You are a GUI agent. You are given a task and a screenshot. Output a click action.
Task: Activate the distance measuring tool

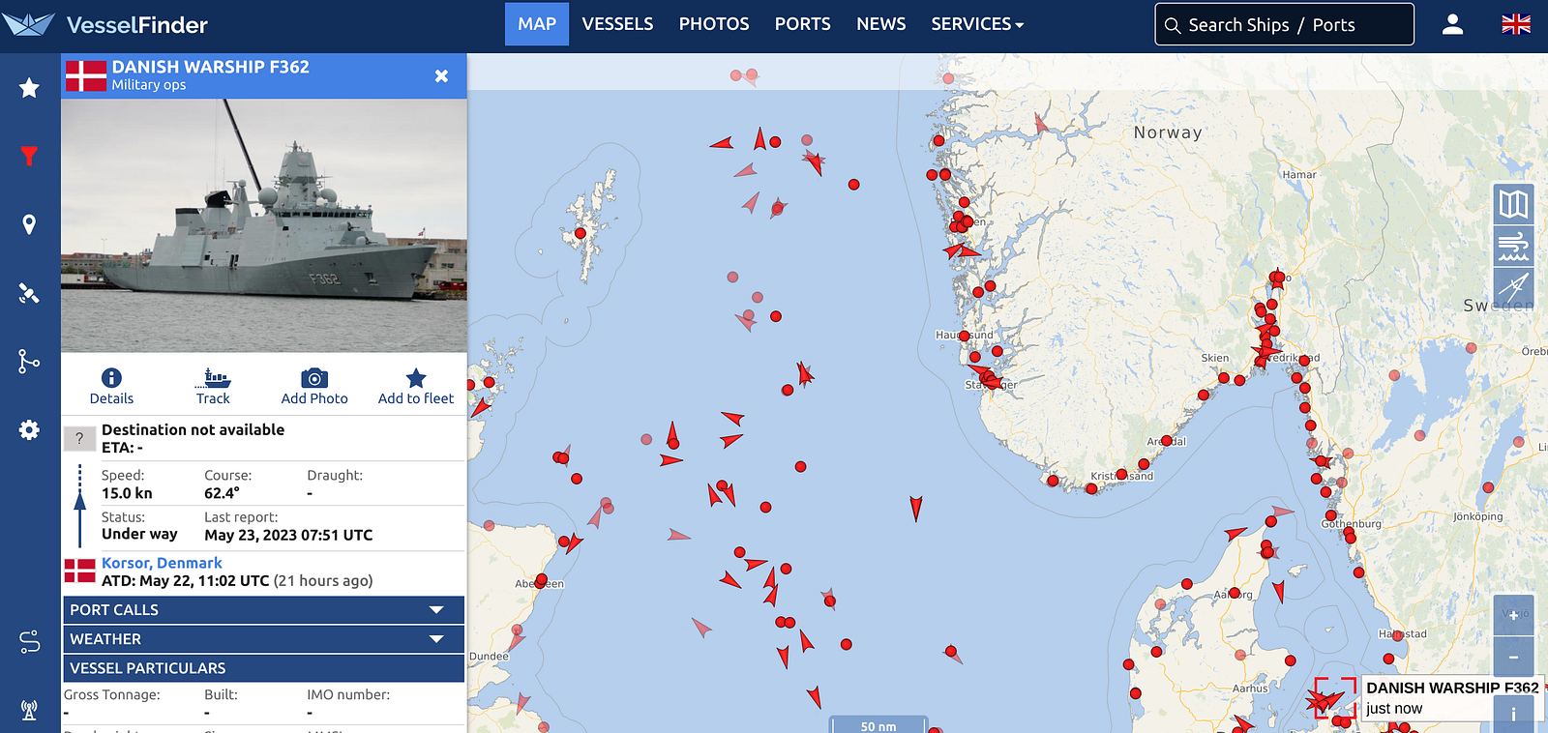tap(1513, 286)
